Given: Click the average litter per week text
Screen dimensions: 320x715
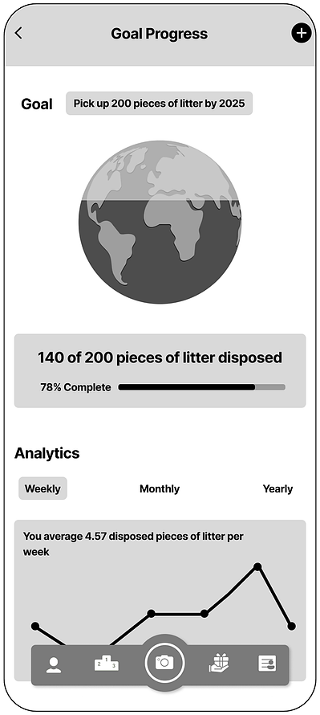Looking at the screenshot, I should (x=133, y=544).
